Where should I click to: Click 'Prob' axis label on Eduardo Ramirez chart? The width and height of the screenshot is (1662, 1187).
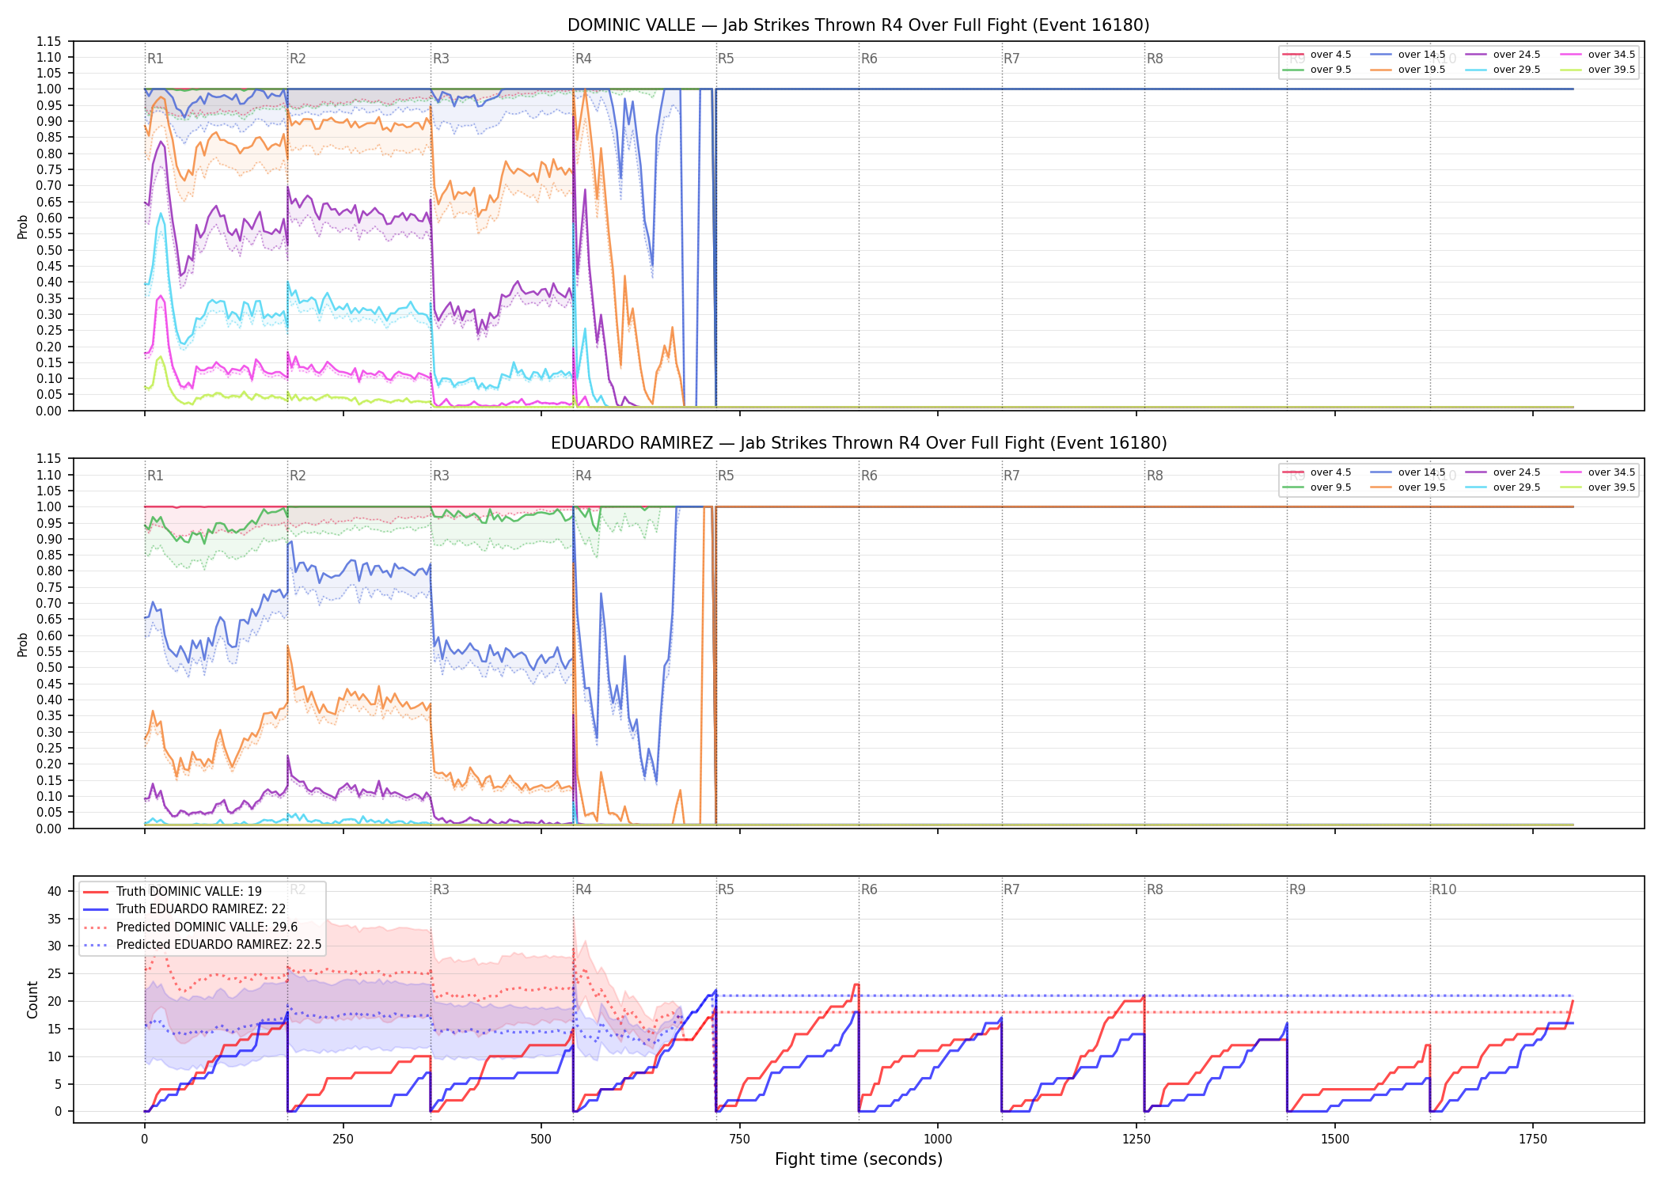click(23, 644)
